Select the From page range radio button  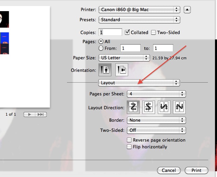pyautogui.click(x=101, y=48)
